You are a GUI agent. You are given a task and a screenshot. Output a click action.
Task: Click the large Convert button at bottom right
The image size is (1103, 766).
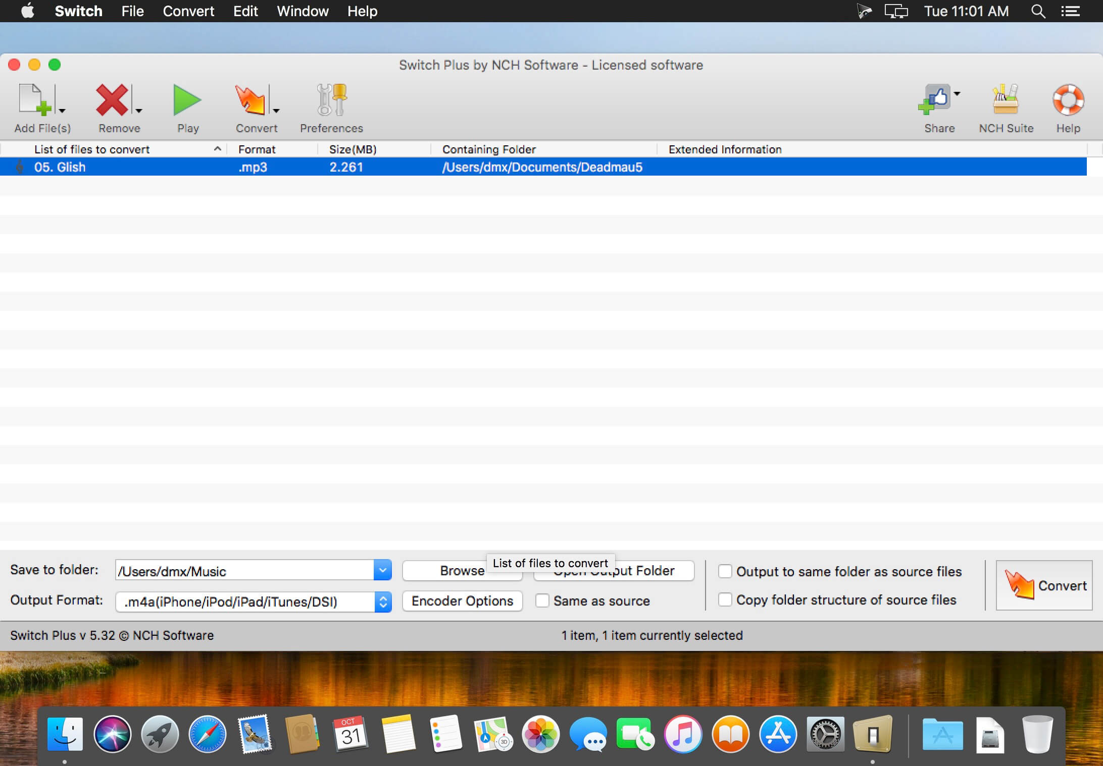pos(1044,585)
